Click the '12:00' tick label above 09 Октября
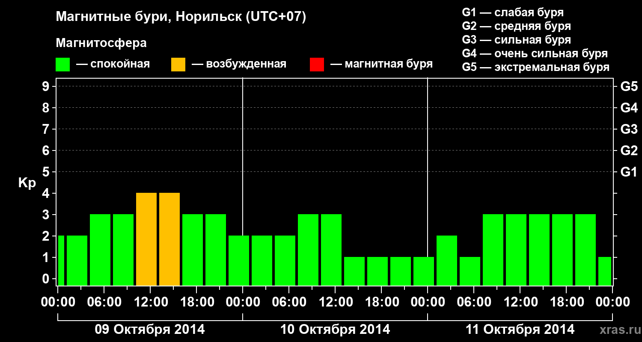Screen dimensions: 642x342 click(150, 302)
